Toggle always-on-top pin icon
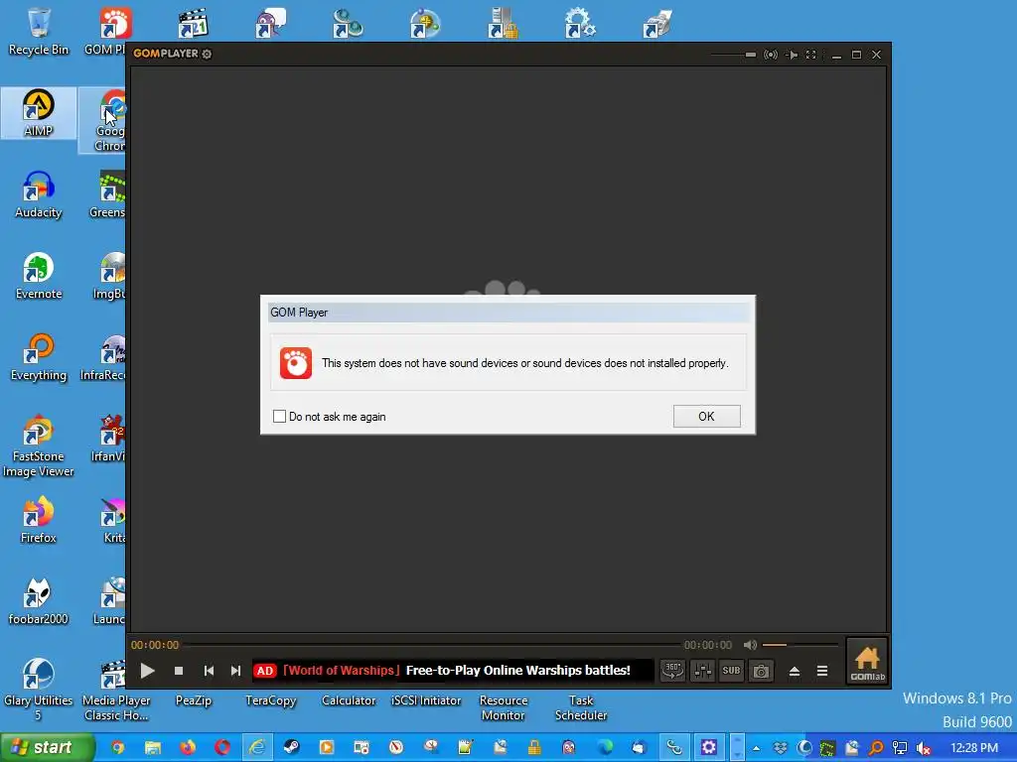1017x762 pixels. click(792, 55)
